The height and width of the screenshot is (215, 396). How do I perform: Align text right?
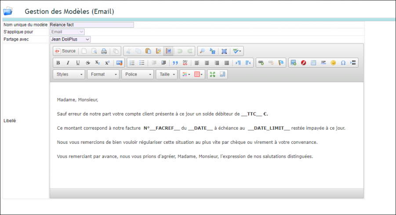[217, 63]
